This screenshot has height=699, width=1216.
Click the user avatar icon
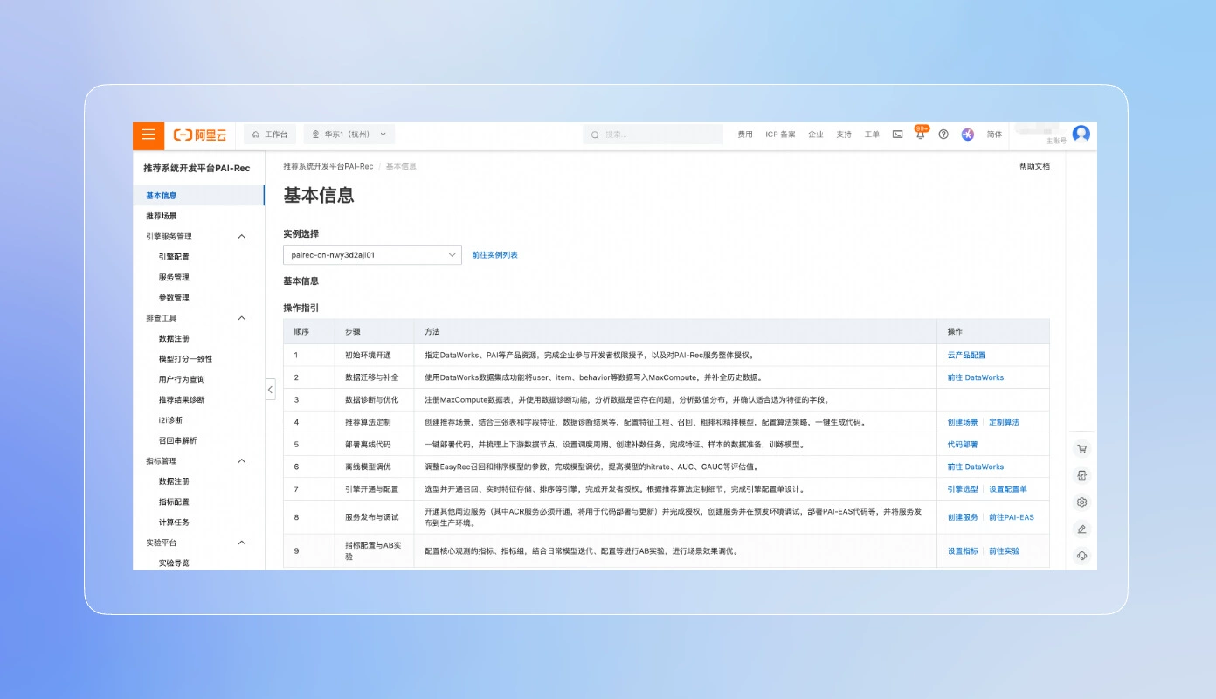pyautogui.click(x=1081, y=134)
